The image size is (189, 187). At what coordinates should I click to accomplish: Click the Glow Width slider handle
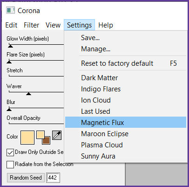pos(11,46)
